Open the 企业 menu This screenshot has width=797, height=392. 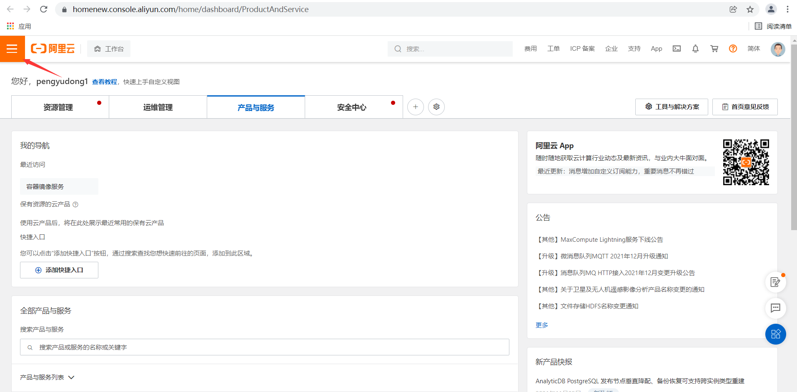612,49
